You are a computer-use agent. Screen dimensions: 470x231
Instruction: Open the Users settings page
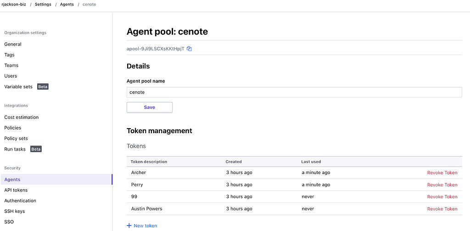11,76
